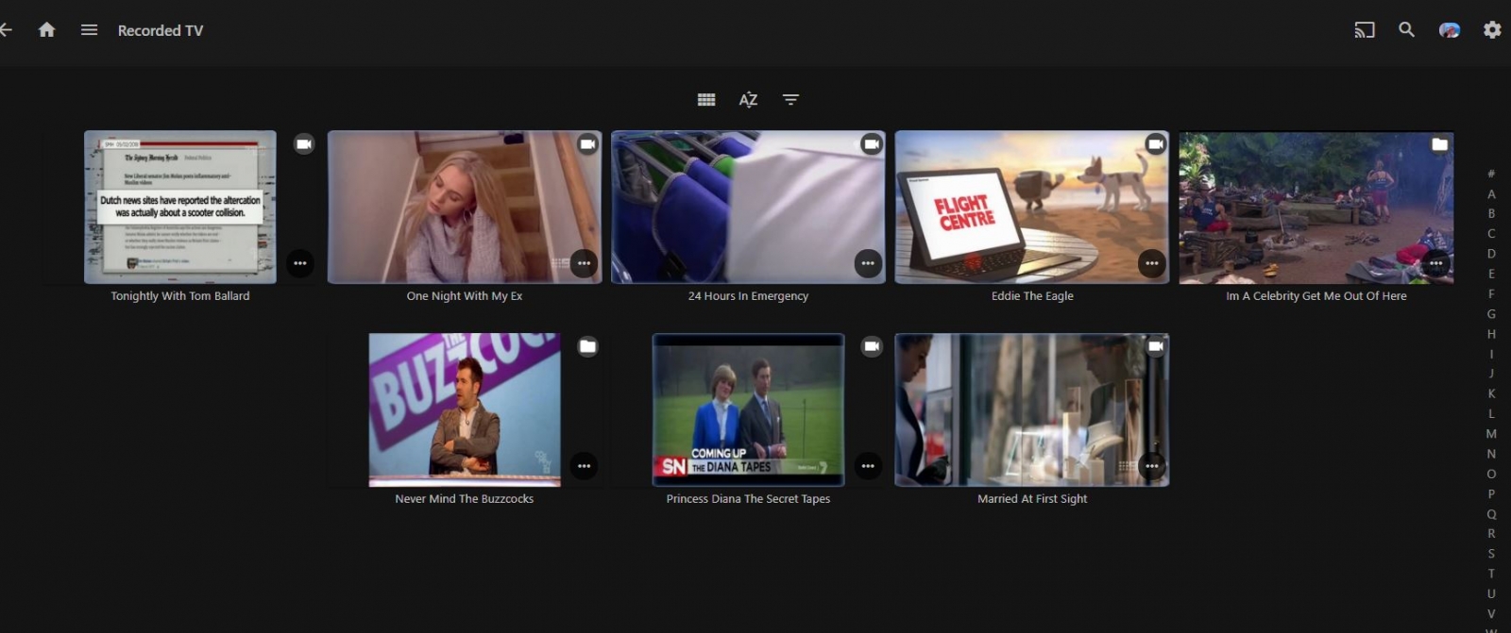The width and height of the screenshot is (1511, 633).
Task: Click folder icon on Never Mind The Buzzcocks
Action: click(587, 347)
